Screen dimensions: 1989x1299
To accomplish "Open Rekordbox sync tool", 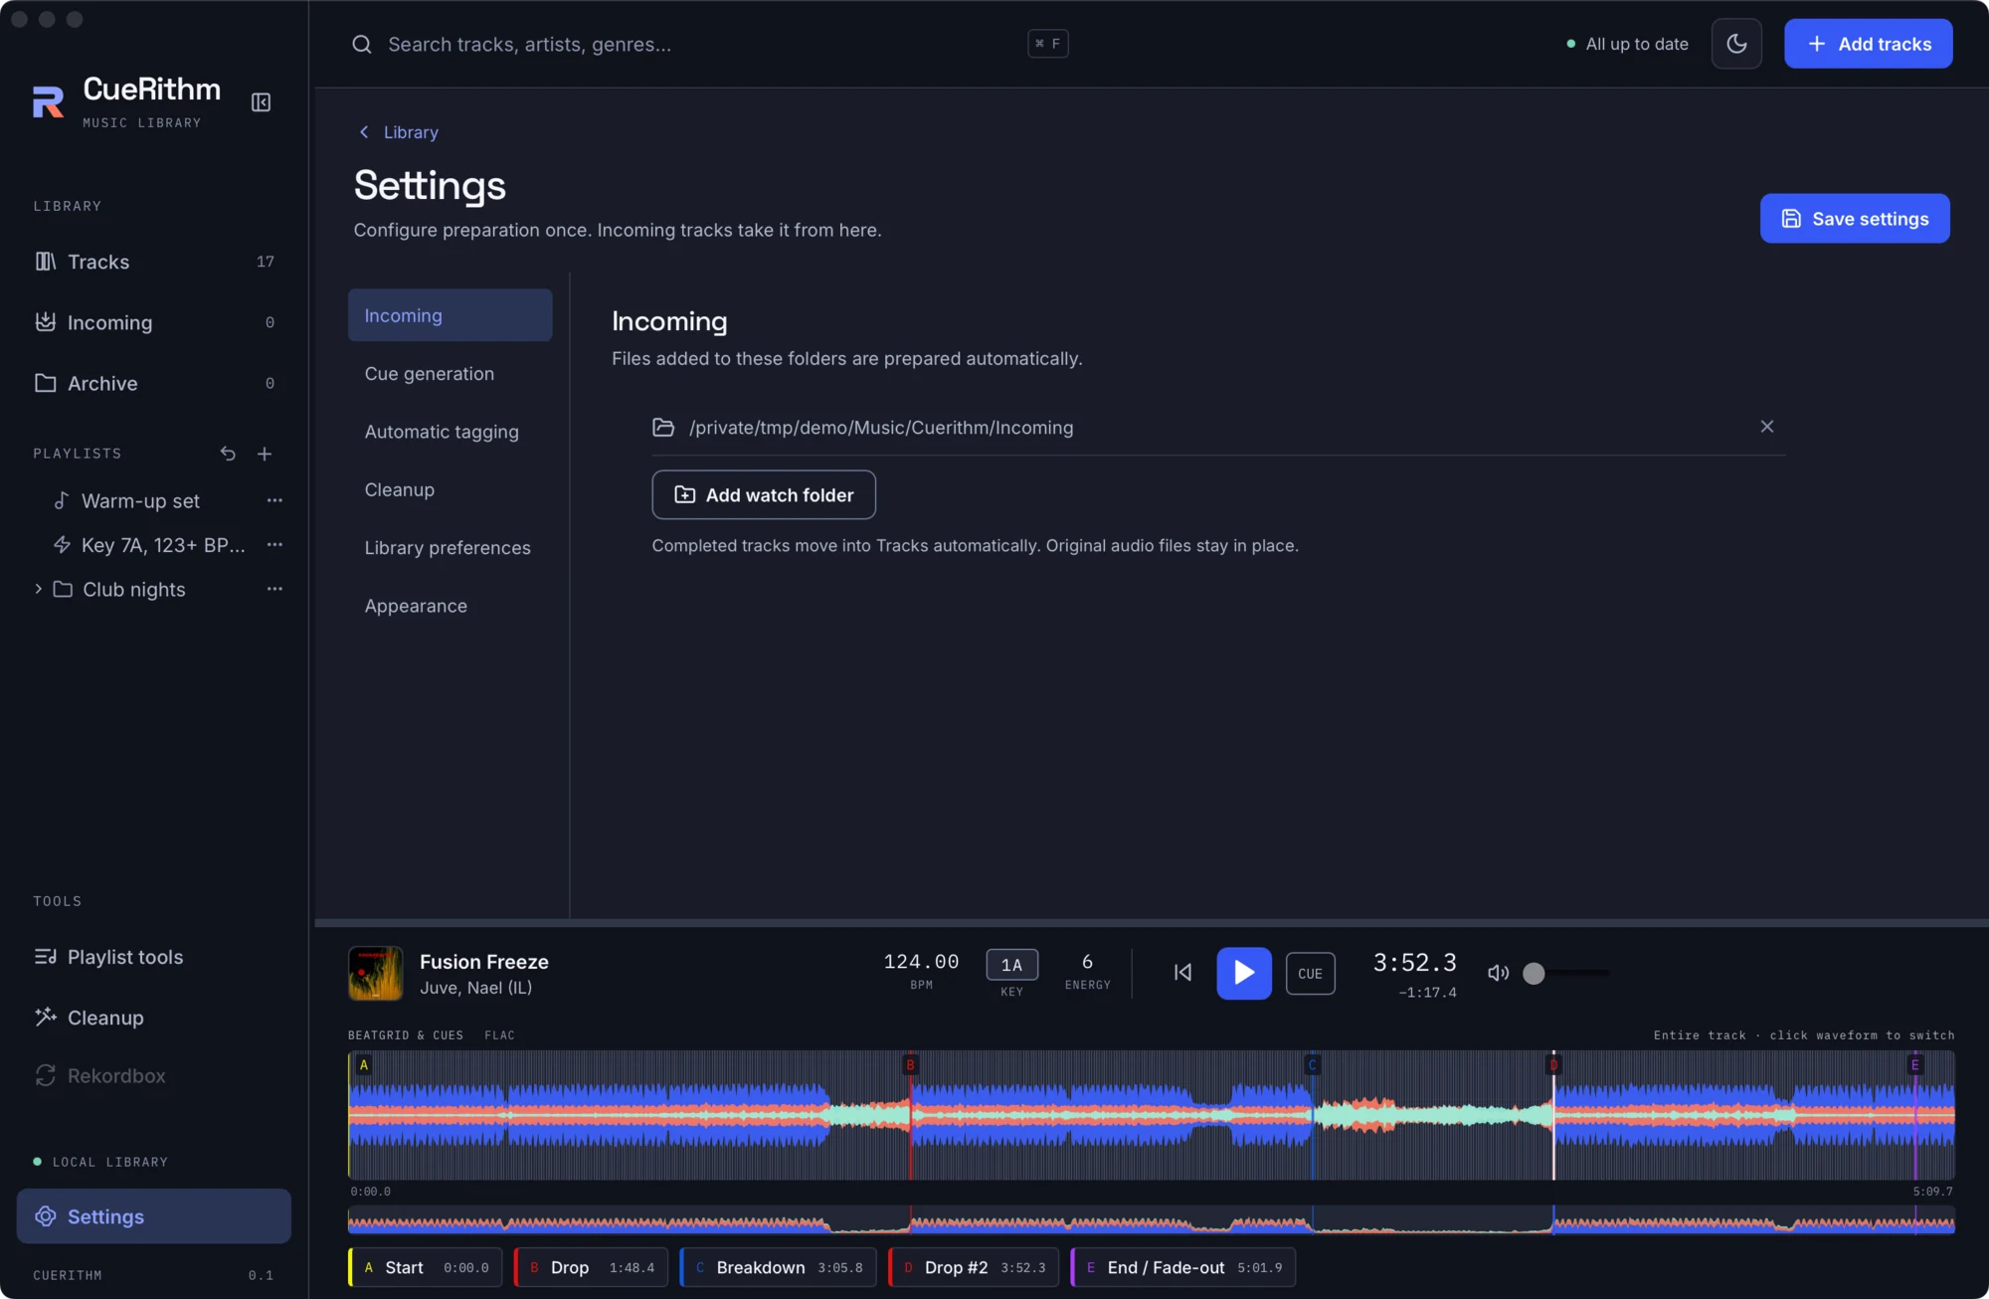I will click(x=154, y=1076).
